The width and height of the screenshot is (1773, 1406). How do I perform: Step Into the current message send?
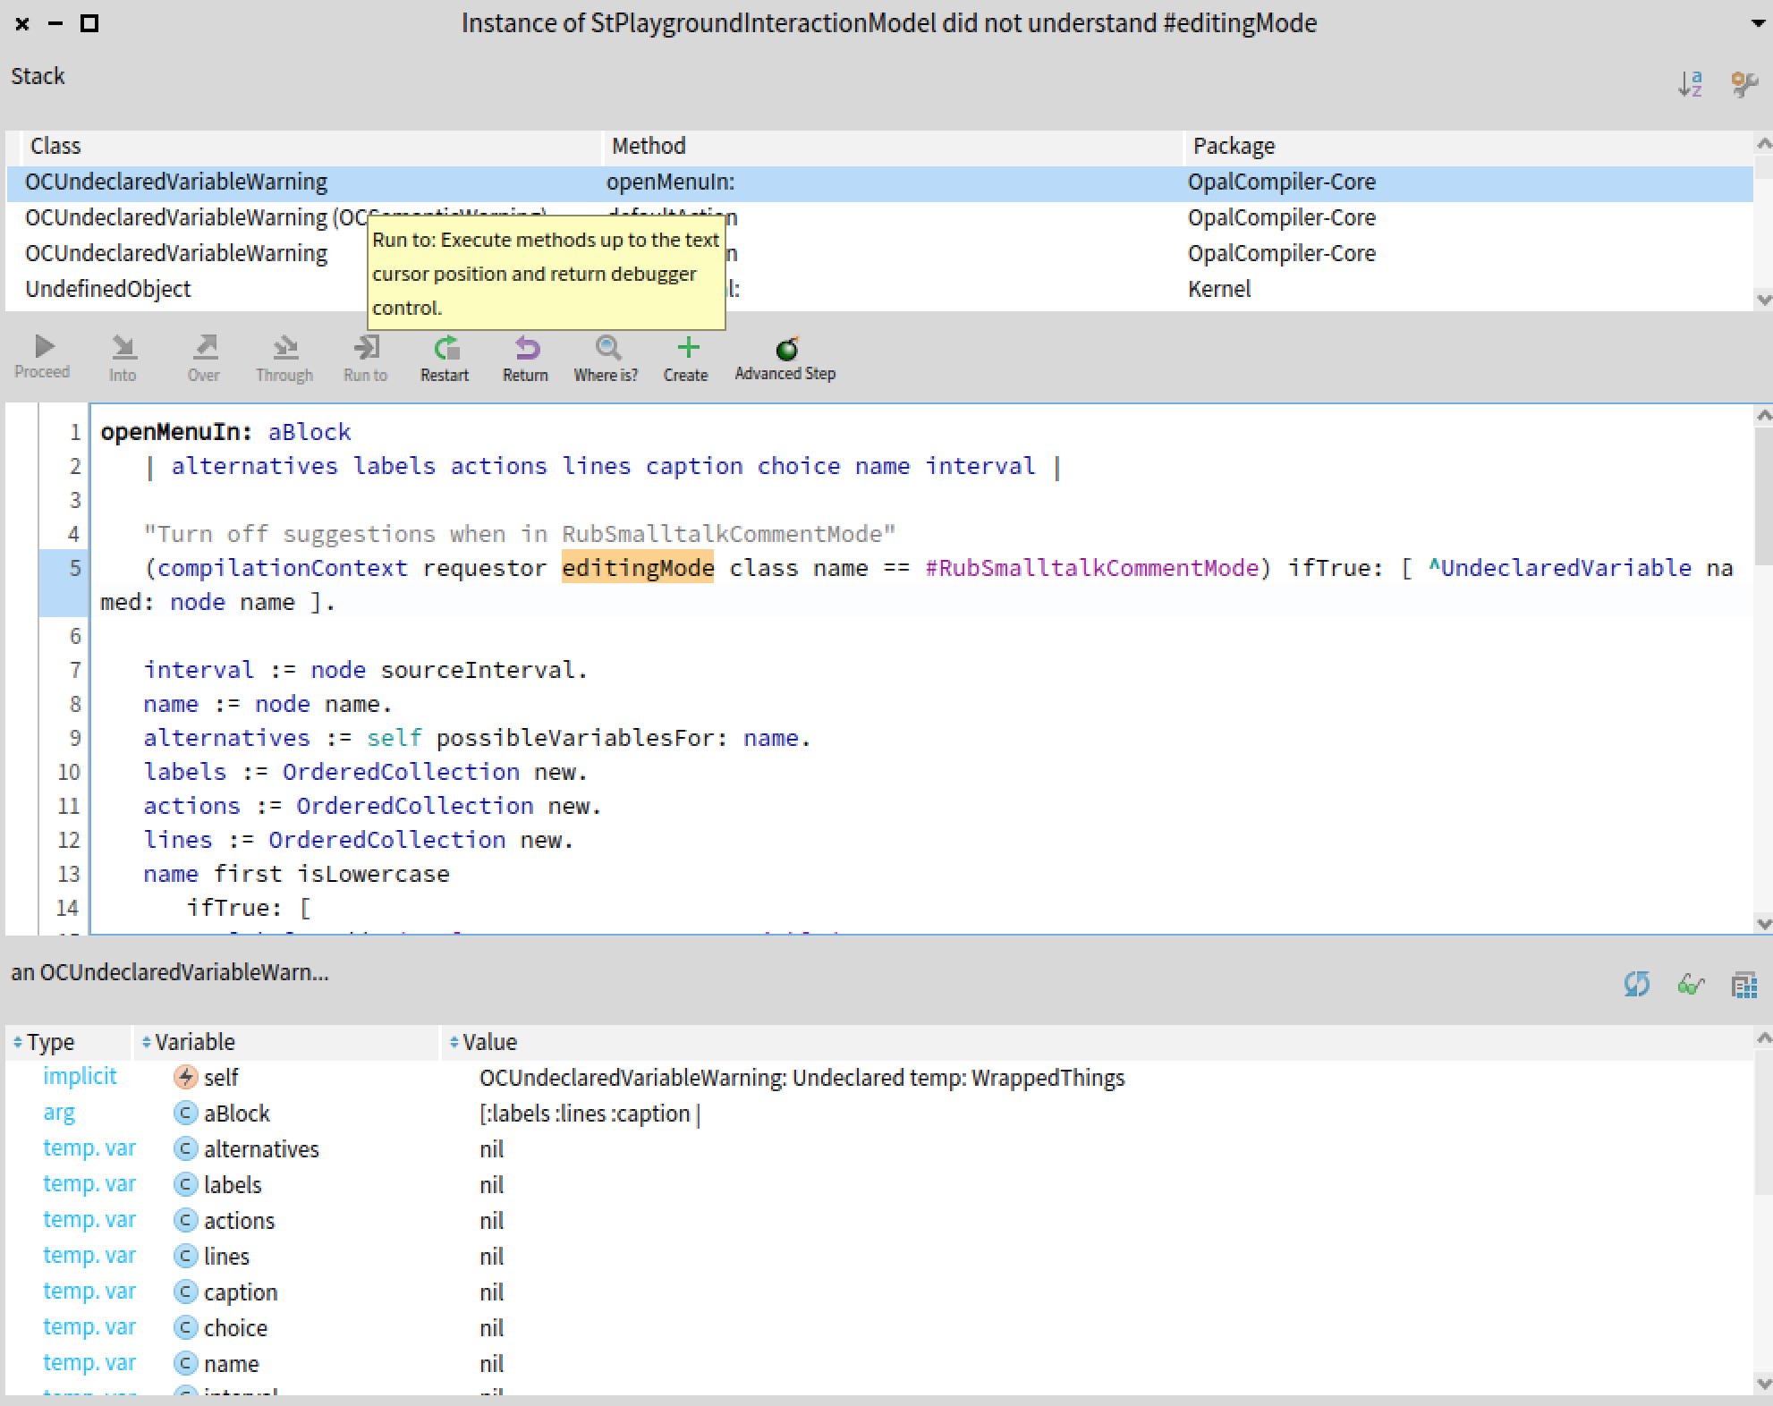pos(123,356)
